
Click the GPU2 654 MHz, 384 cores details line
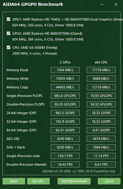[48, 39]
